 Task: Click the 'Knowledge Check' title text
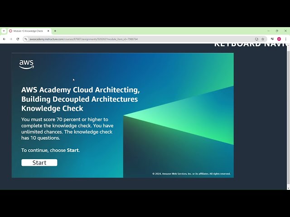coord(52,108)
